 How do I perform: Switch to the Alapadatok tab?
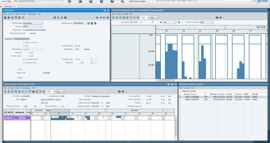[x=8, y=39]
